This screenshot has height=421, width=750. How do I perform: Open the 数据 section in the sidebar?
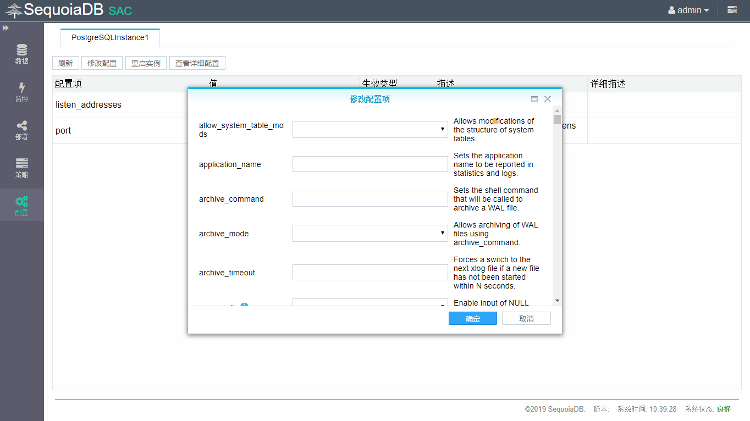tap(21, 54)
